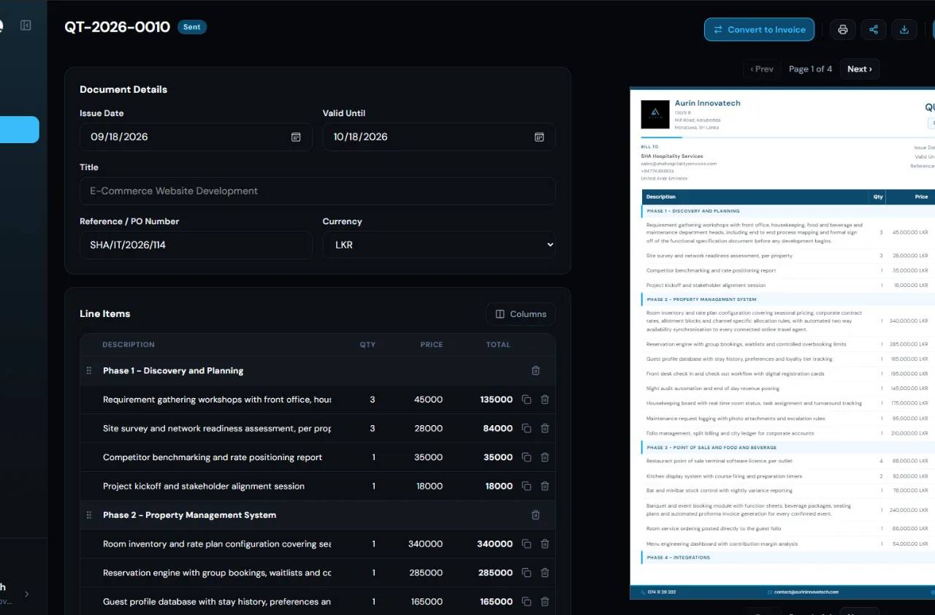The height and width of the screenshot is (615, 935).
Task: Duplicate Requirement gathering workshops line
Action: click(x=526, y=400)
